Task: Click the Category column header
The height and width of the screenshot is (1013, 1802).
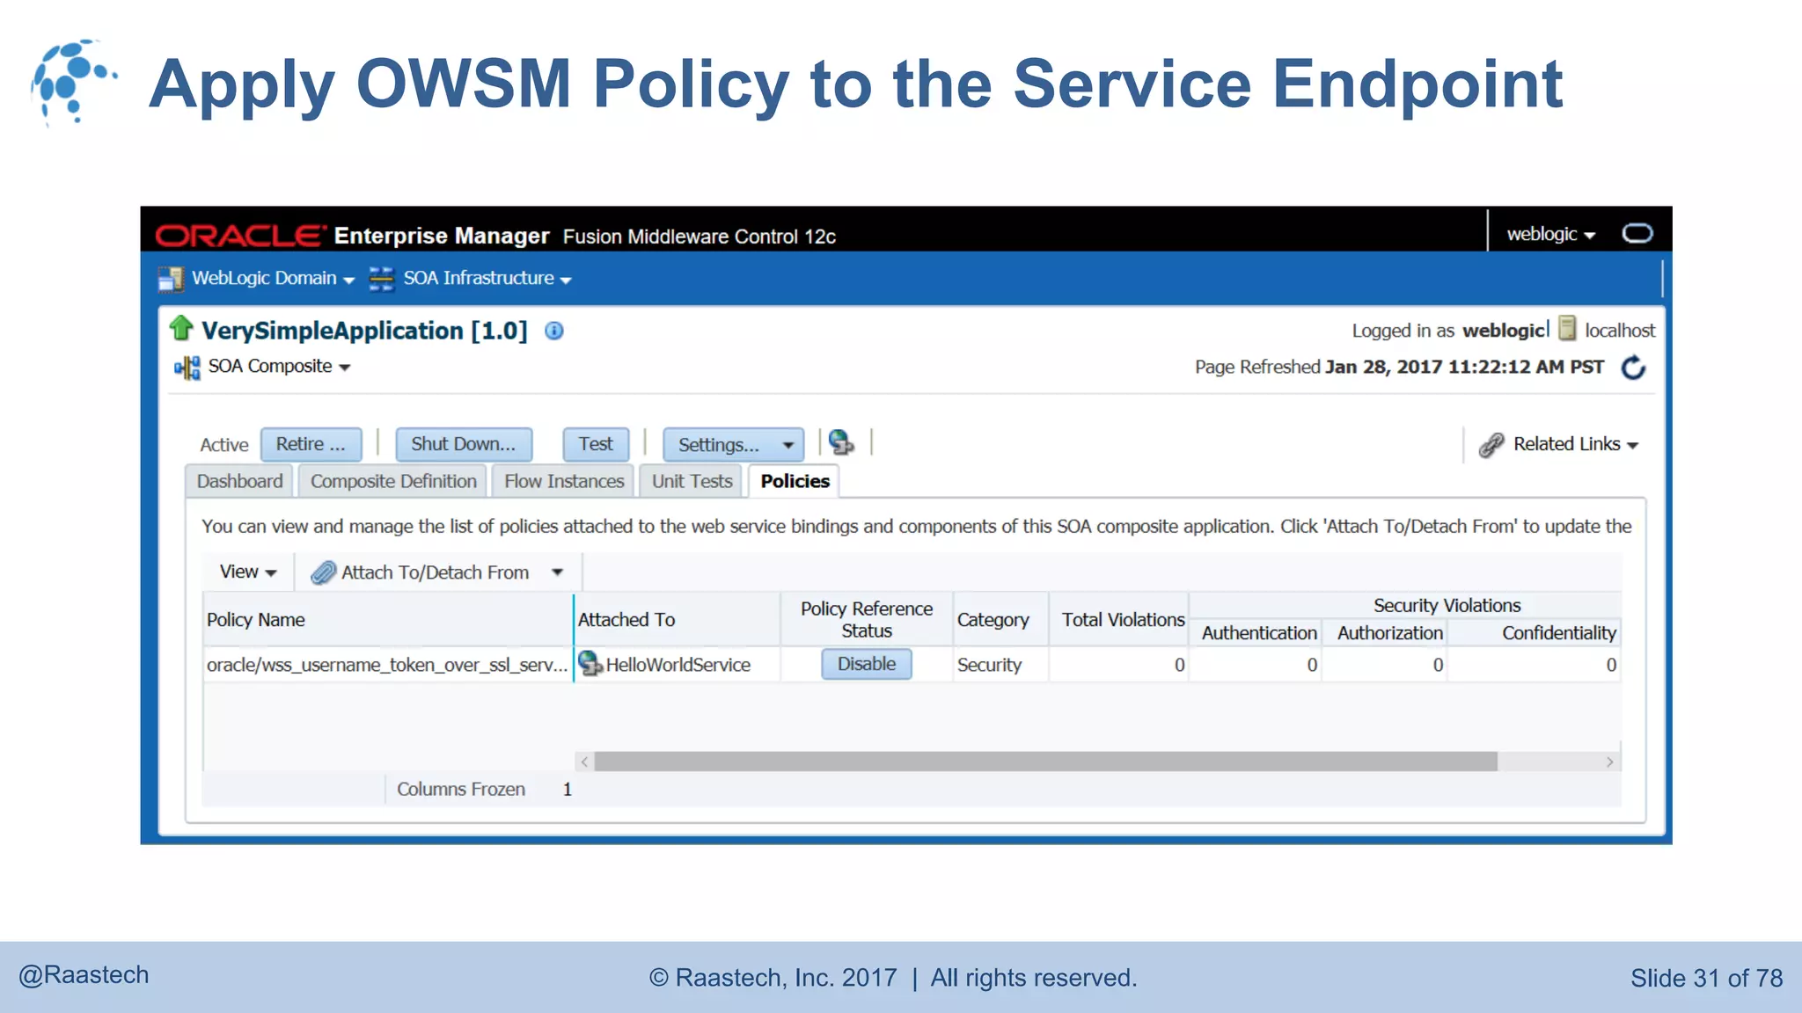Action: click(x=1000, y=620)
